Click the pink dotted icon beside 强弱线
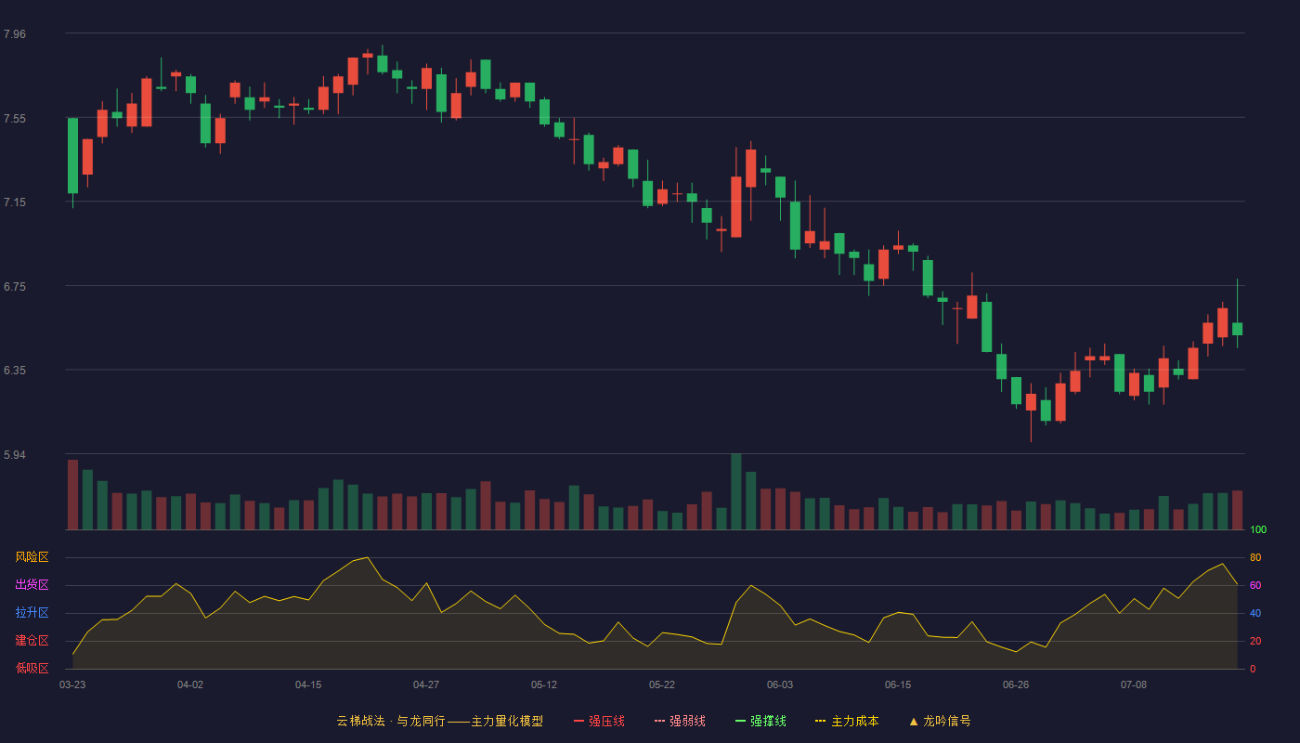 (660, 721)
